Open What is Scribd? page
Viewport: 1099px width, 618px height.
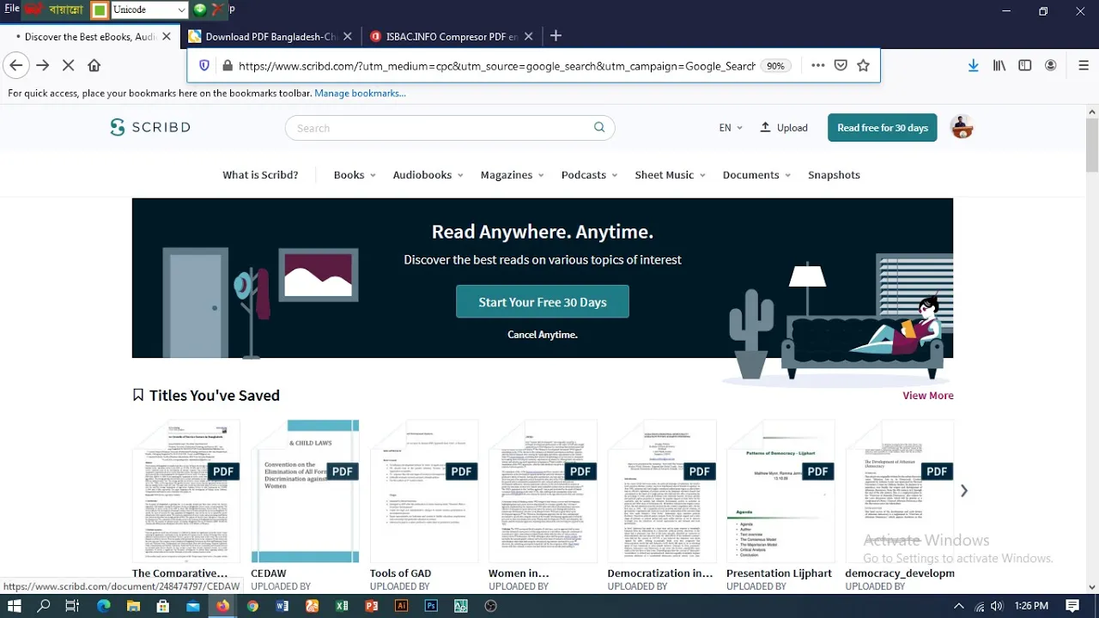pyautogui.click(x=260, y=175)
